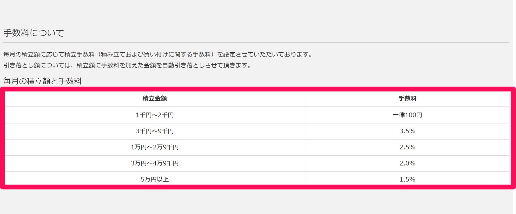The height and width of the screenshot is (214, 516).
Task: Click the 1万円～2万9千円 cell
Action: pyautogui.click(x=155, y=147)
